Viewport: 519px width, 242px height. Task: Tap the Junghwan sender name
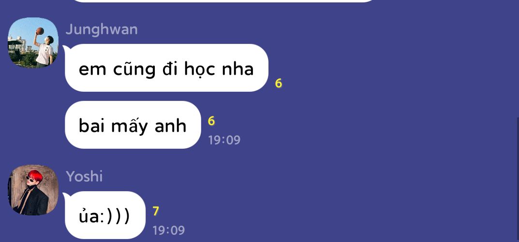coord(102,30)
